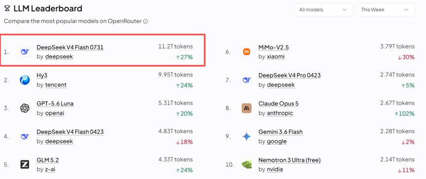Click the NVIDIA logo for Nemotron 3 Ultra
426x179 pixels.
pos(246,164)
